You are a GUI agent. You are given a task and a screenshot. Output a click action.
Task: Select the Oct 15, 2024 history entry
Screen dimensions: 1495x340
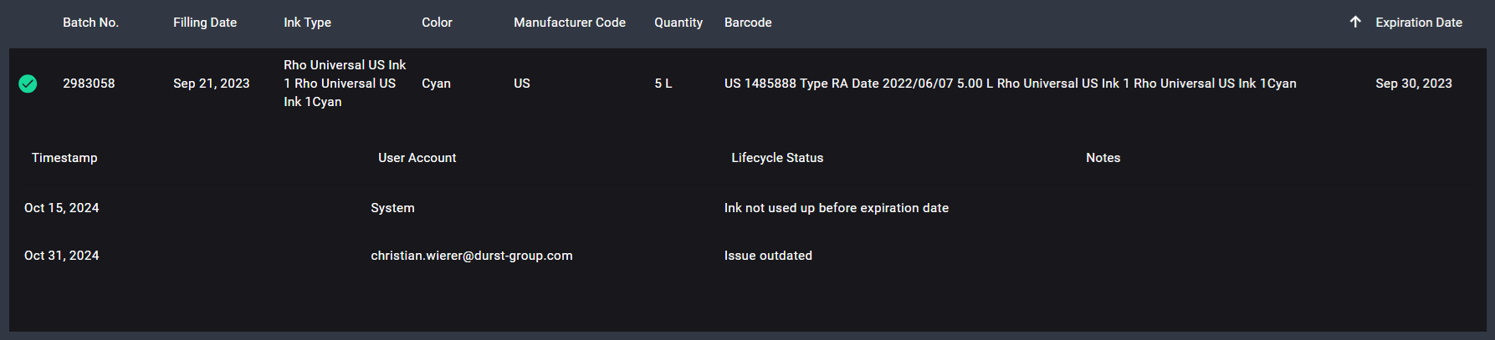point(62,208)
